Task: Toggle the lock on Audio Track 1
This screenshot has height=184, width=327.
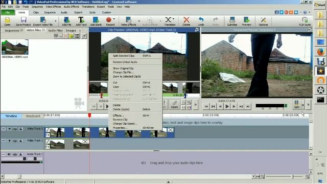Action: 20,154
